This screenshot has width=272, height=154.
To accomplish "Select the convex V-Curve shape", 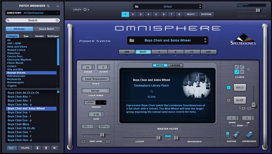I will coord(242,67).
